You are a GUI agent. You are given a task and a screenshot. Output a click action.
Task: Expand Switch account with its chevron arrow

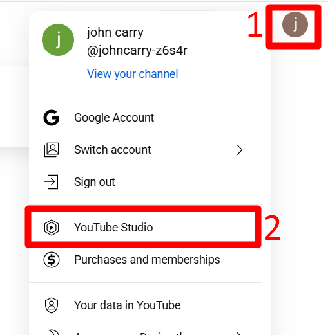[240, 150]
